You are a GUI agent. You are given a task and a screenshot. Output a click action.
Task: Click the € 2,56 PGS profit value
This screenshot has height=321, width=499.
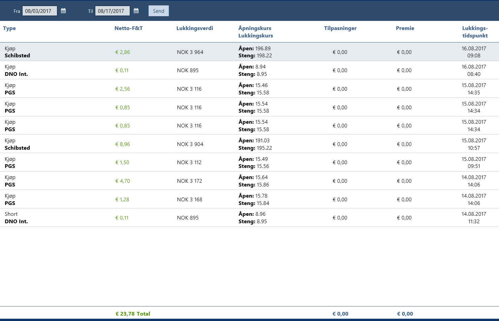[123, 89]
